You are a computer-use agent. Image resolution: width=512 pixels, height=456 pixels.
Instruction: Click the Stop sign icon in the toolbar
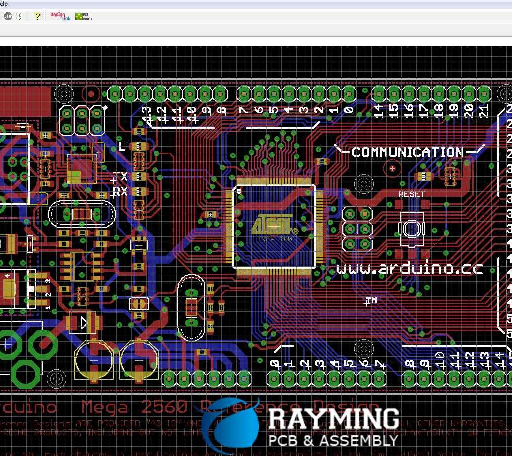[8, 16]
